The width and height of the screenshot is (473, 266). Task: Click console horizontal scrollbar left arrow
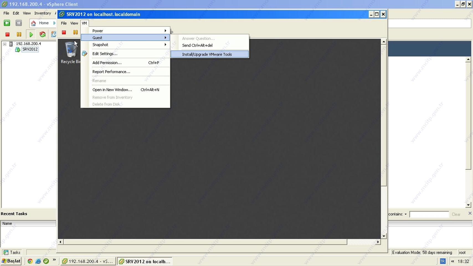coord(60,242)
